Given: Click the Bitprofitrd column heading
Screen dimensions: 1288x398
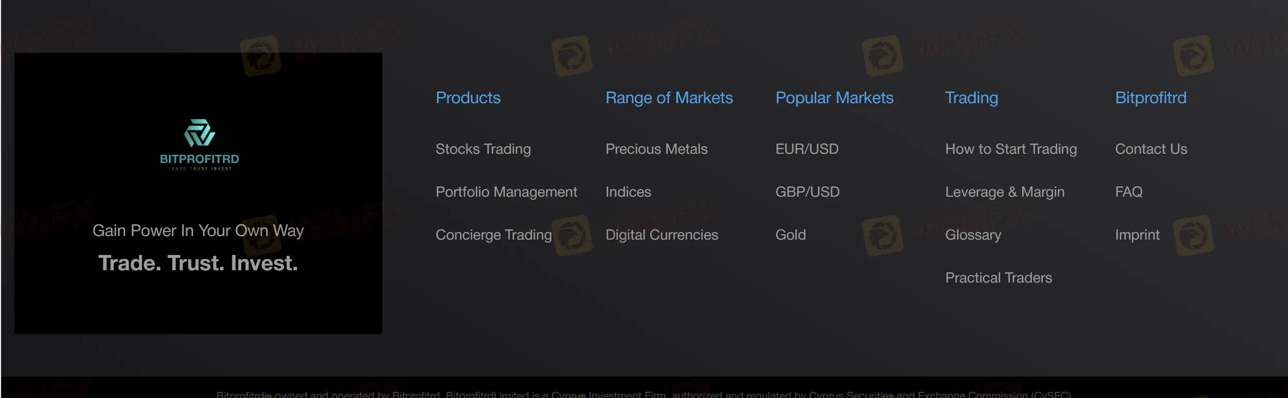Looking at the screenshot, I should [x=1151, y=98].
